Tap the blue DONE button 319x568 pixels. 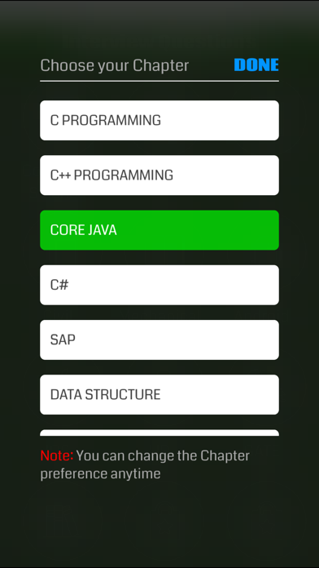coord(256,64)
